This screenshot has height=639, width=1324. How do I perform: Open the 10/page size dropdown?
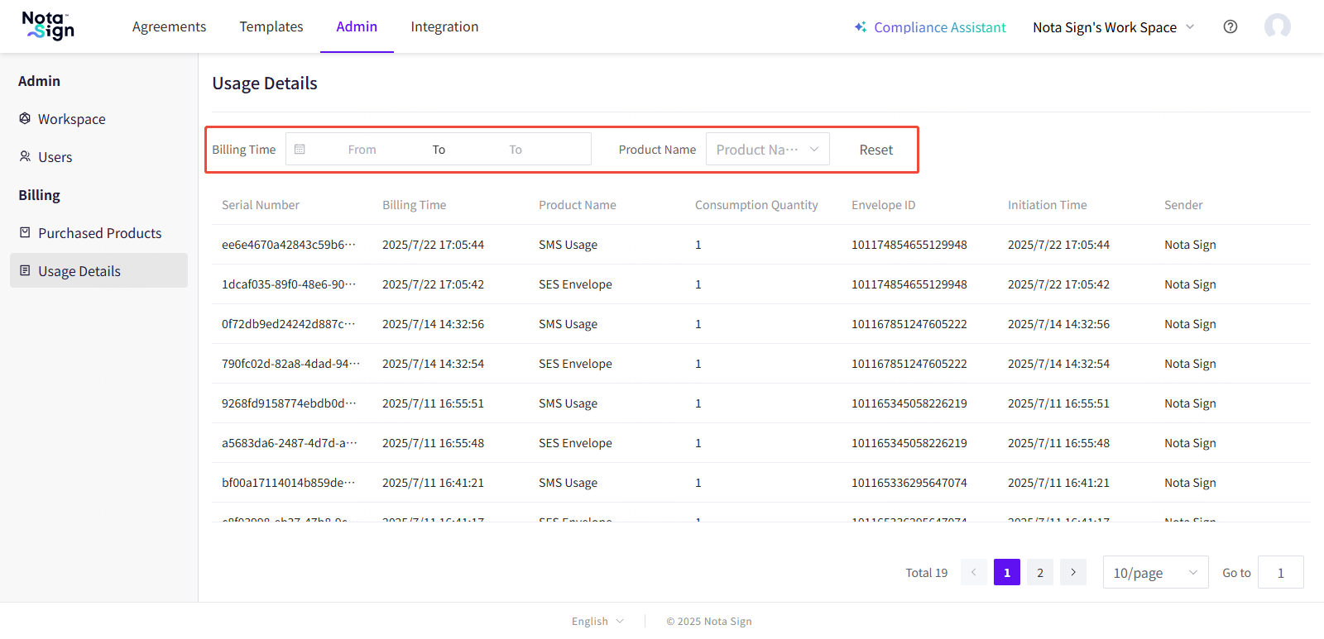1155,572
